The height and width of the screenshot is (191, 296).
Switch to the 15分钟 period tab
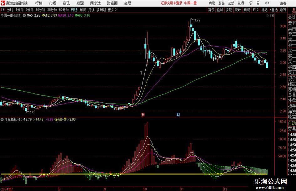pos(40,10)
